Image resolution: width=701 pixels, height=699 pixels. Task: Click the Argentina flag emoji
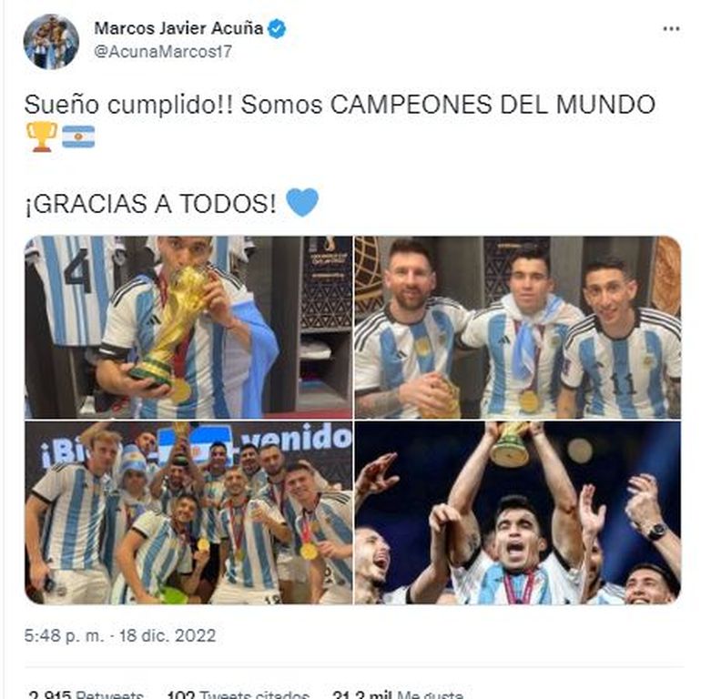click(78, 137)
